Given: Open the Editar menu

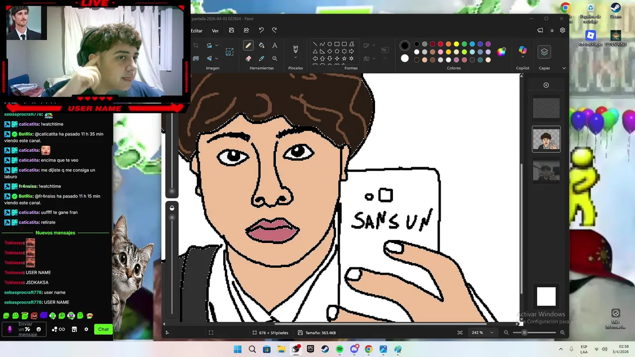Looking at the screenshot, I should click(197, 31).
